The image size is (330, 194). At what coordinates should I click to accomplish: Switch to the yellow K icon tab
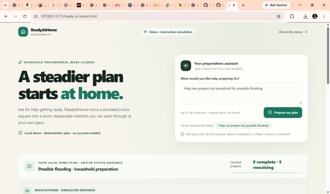coord(182,5)
